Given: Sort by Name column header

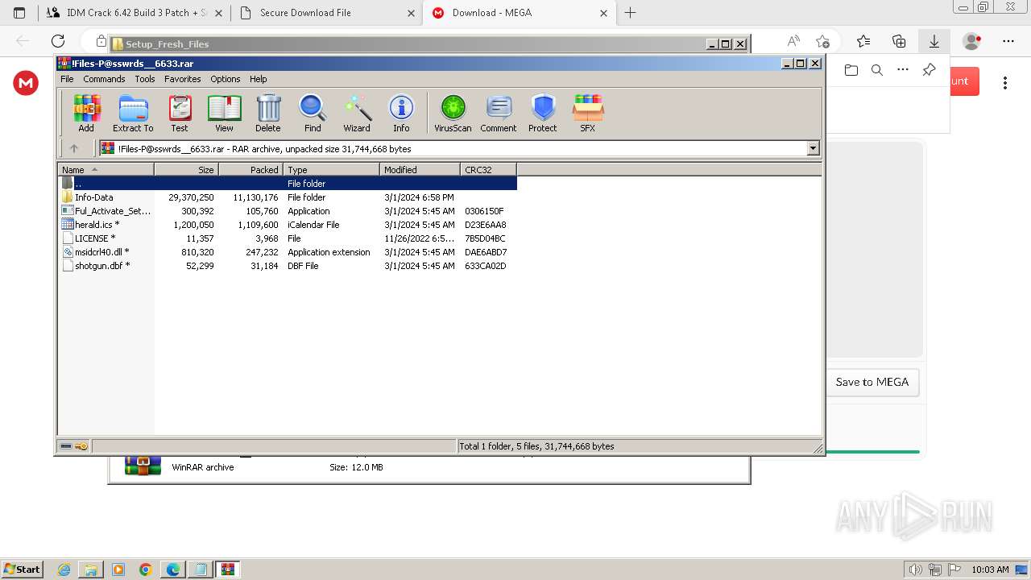Looking at the screenshot, I should (106, 170).
